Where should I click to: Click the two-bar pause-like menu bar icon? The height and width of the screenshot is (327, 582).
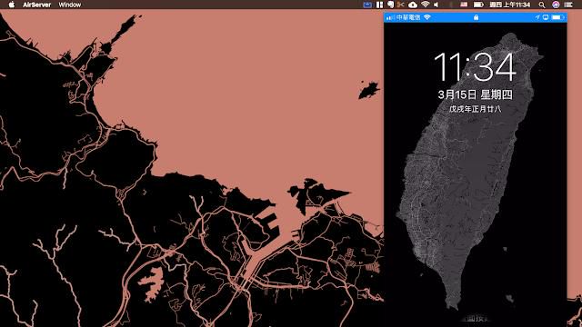pos(379,5)
